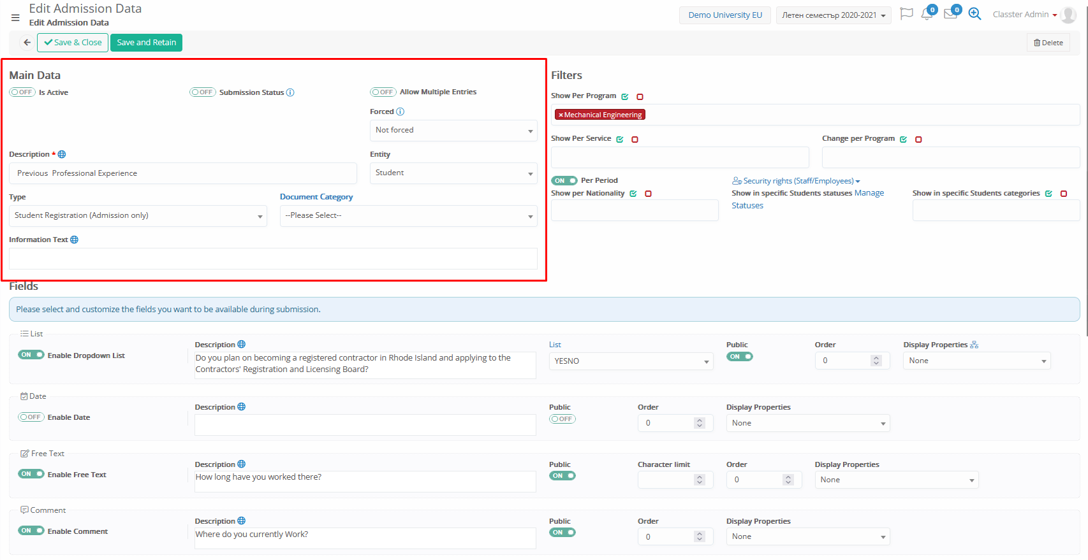The height and width of the screenshot is (560, 1088).
Task: Open the hamburger navigation menu
Action: point(15,18)
